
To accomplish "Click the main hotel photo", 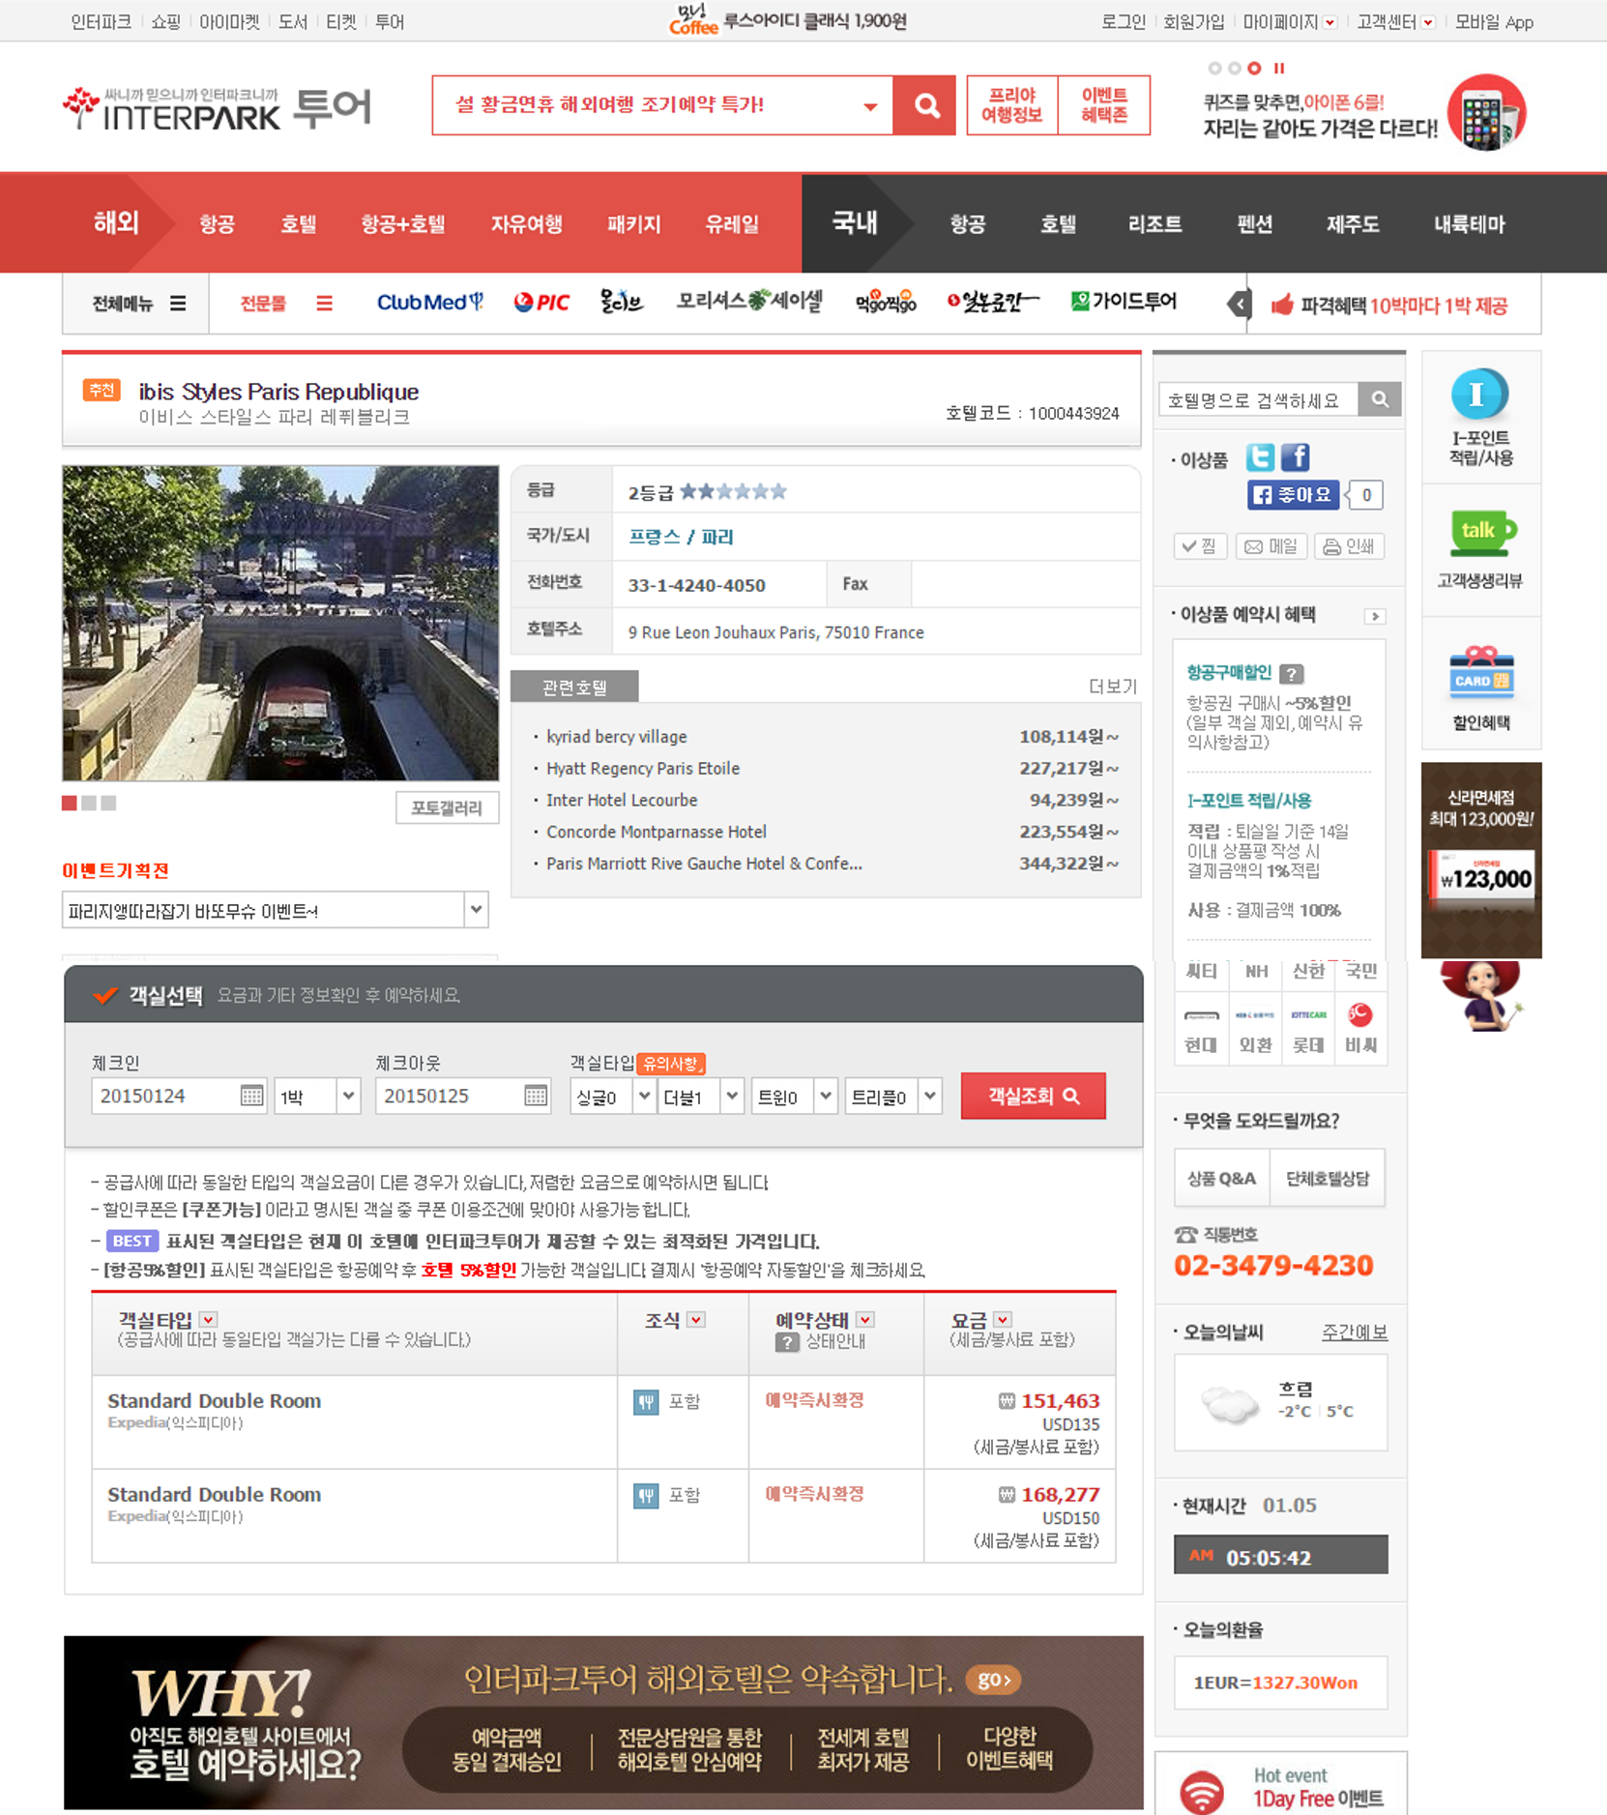I will coord(280,623).
